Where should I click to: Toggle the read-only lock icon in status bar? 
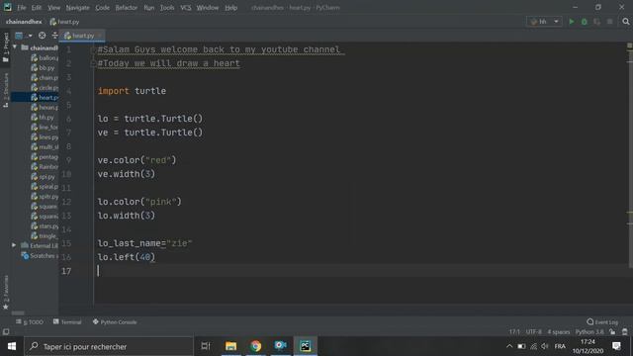pos(613,332)
